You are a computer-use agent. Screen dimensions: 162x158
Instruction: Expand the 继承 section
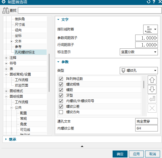(6, 139)
